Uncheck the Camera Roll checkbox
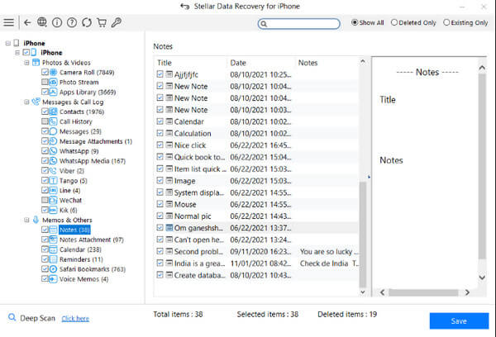The width and height of the screenshot is (496, 337). click(x=45, y=72)
